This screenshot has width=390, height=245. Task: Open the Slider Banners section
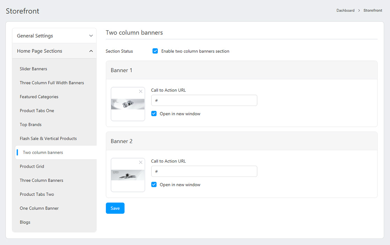pyautogui.click(x=33, y=69)
